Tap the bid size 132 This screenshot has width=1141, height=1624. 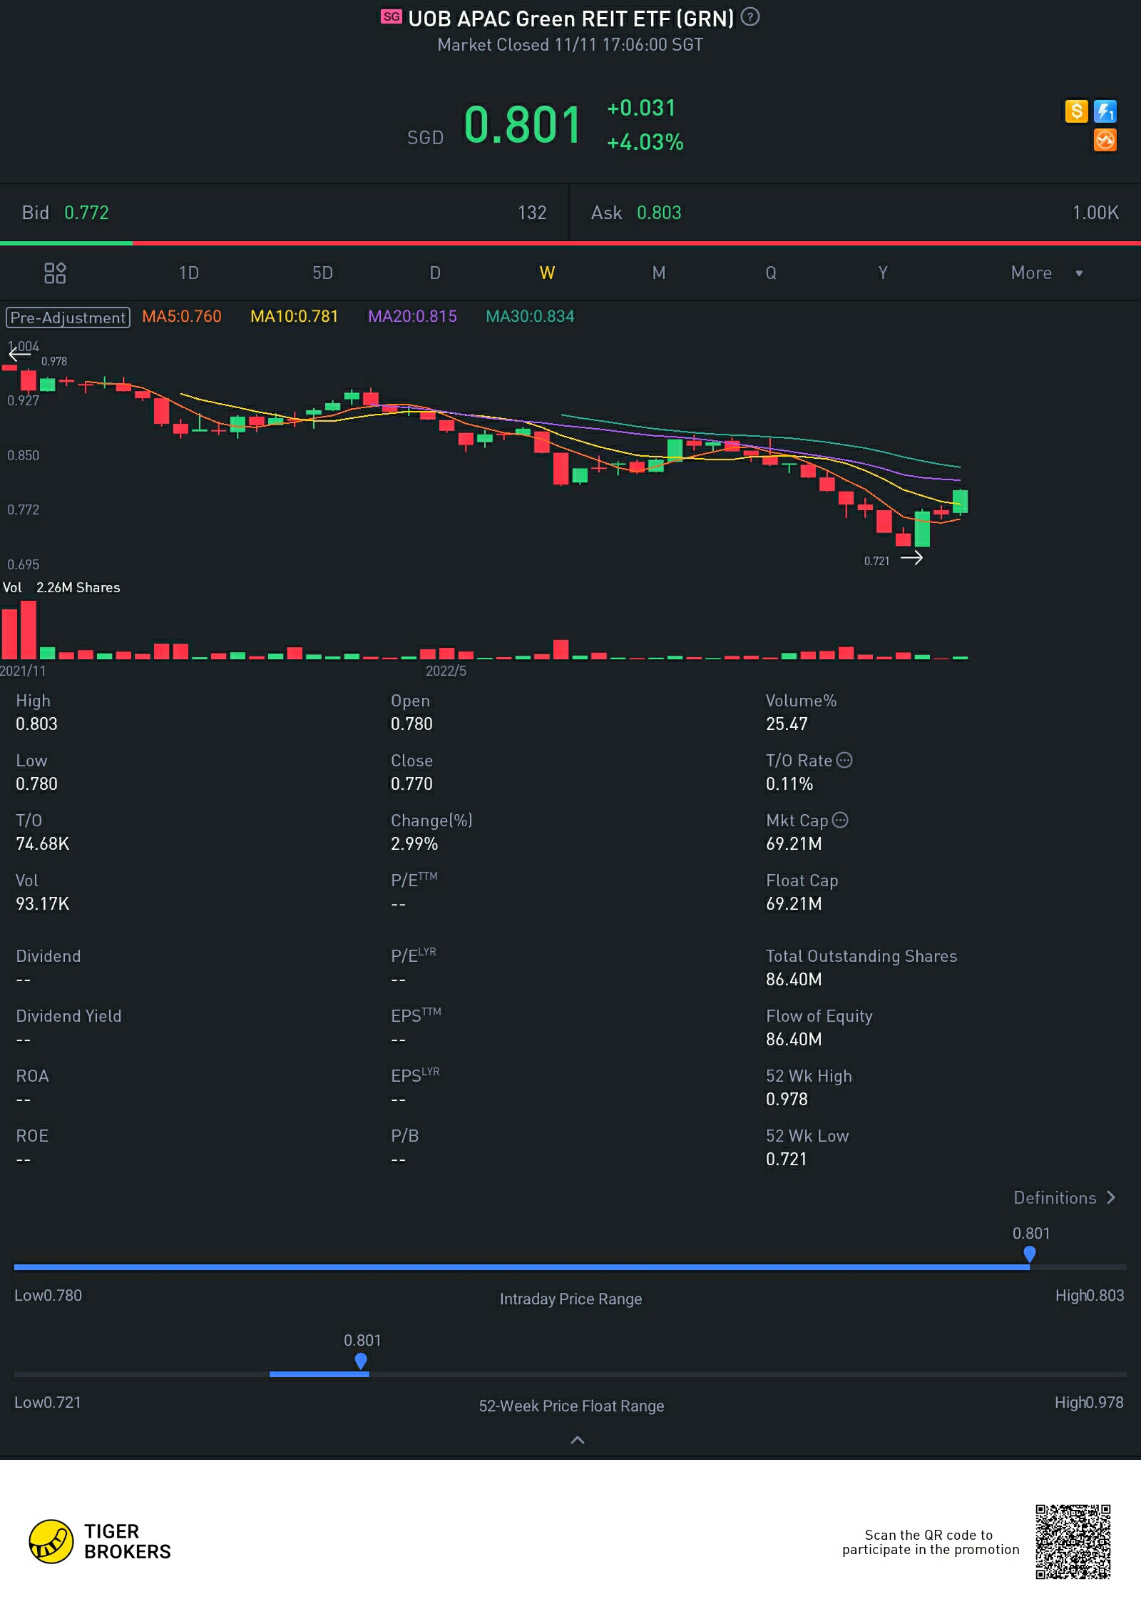(x=532, y=213)
